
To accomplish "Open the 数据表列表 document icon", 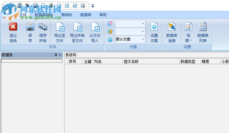I will [x=203, y=26].
